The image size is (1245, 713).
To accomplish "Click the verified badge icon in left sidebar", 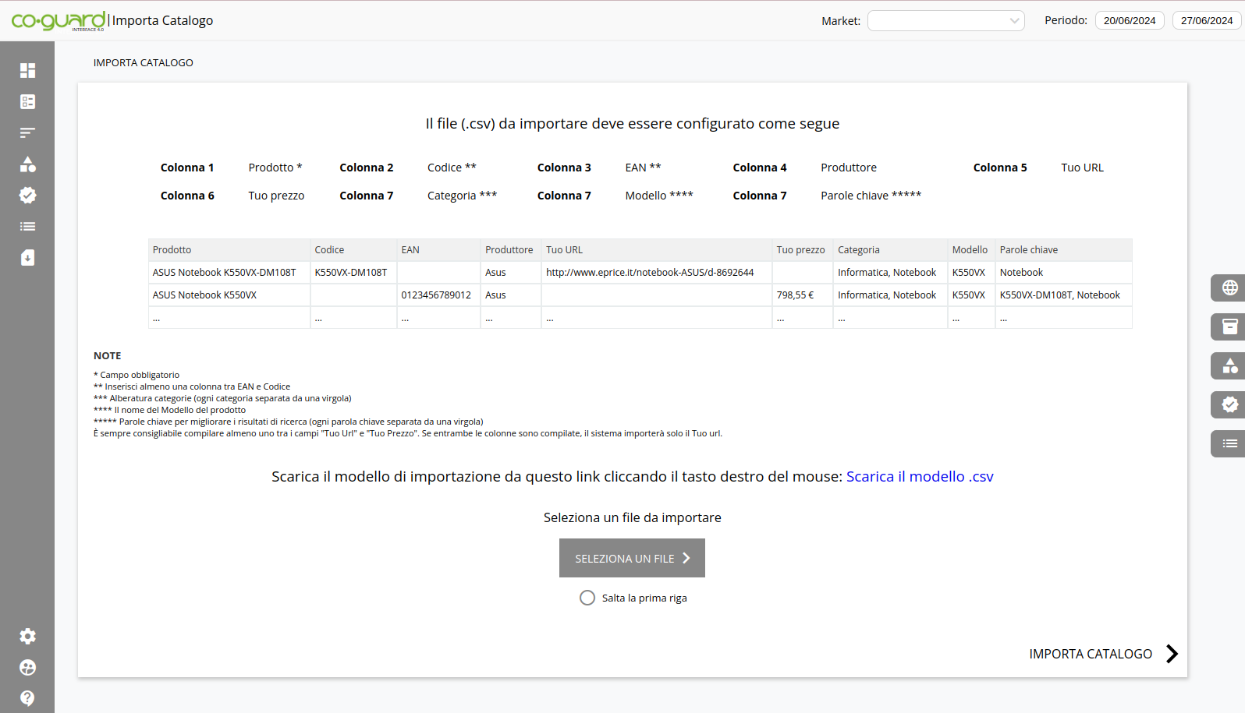I will (x=27, y=196).
